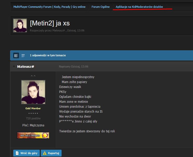Click the line Dziewiczy wasik
Screen dimensions: 193x157
70,87
